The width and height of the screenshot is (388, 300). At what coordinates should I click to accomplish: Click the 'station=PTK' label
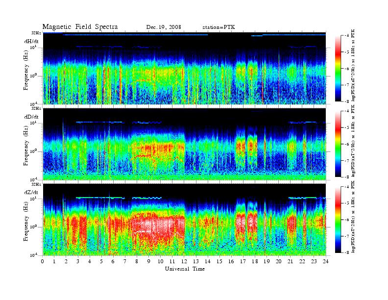tap(218, 27)
